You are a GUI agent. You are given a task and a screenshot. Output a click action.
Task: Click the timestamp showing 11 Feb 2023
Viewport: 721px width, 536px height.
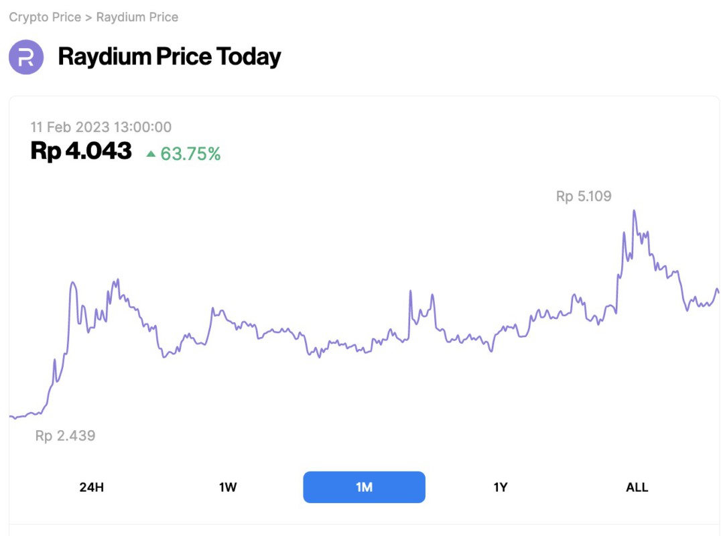(x=101, y=127)
